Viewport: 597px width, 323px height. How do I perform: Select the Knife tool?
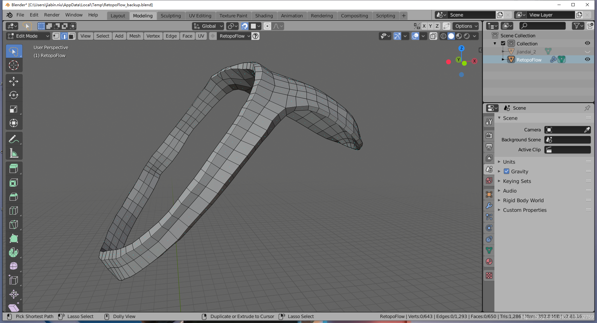point(14,225)
